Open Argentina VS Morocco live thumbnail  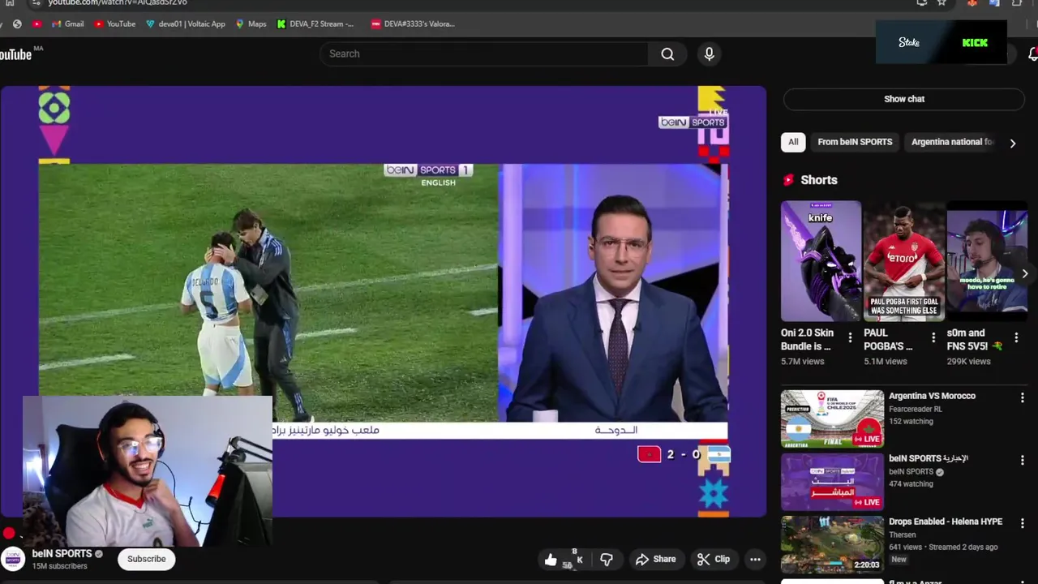click(832, 419)
